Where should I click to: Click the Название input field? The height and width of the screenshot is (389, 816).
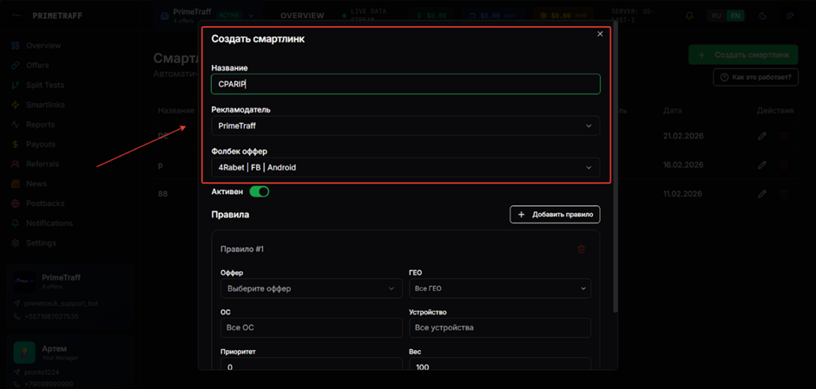[x=405, y=84]
